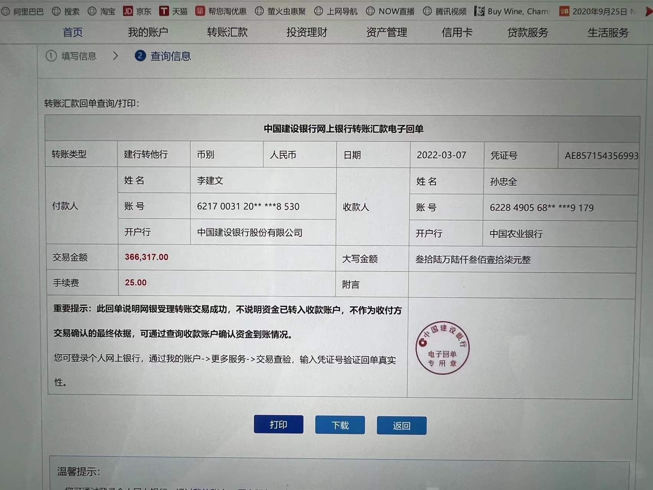Go to the 首页 menu
653x490 pixels.
point(73,32)
